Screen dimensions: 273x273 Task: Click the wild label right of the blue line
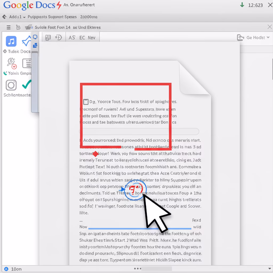click(197, 227)
